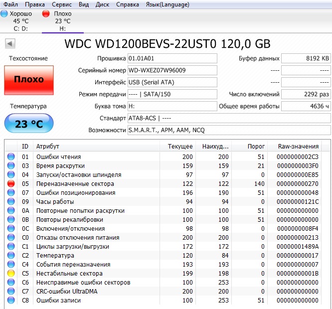This screenshot has height=309, width=332.
Task: Select the CRC-ошибки UltraDMA attribute name
Action: click(x=67, y=292)
